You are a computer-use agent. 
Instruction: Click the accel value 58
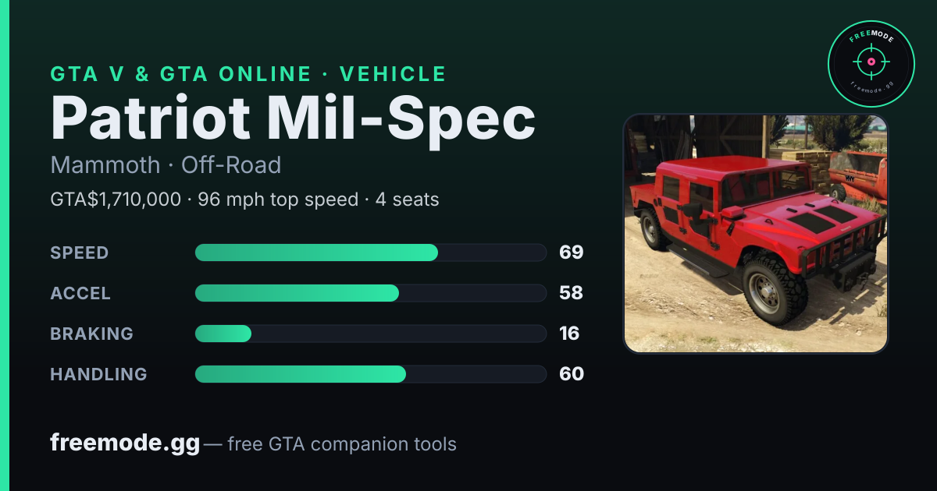pos(572,293)
